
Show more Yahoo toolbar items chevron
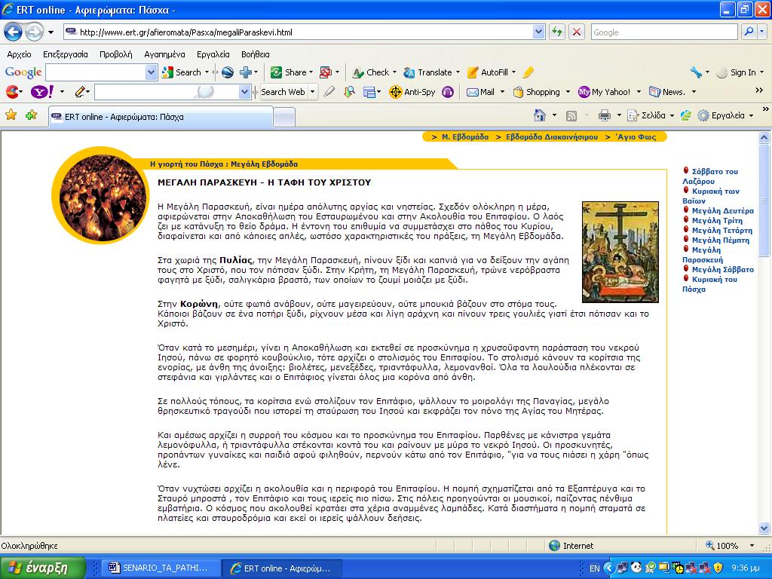coord(759,90)
